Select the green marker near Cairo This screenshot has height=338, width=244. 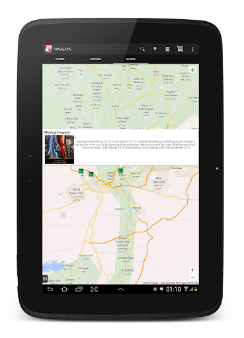point(120,171)
